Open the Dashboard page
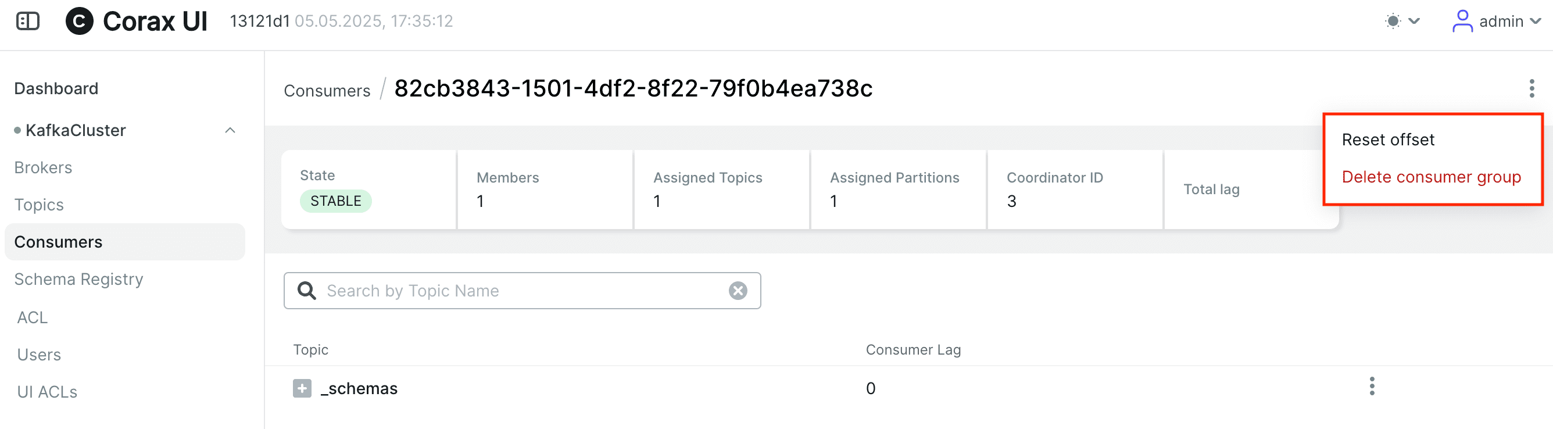 click(x=56, y=89)
